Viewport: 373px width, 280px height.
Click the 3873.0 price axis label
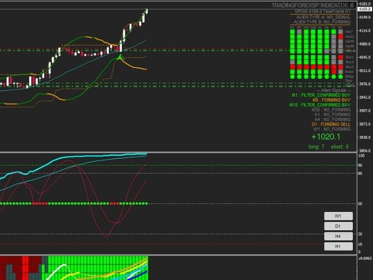(365, 124)
